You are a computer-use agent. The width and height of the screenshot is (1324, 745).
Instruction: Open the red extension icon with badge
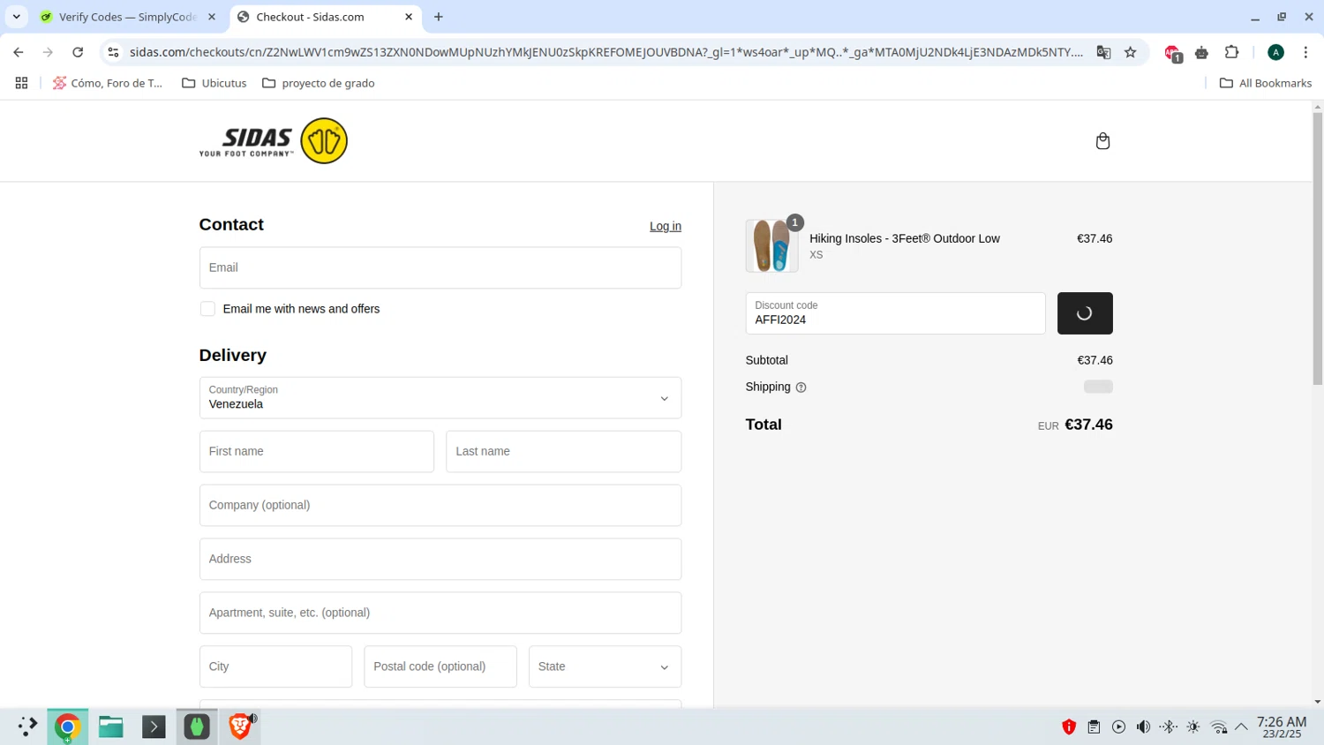pyautogui.click(x=1172, y=53)
